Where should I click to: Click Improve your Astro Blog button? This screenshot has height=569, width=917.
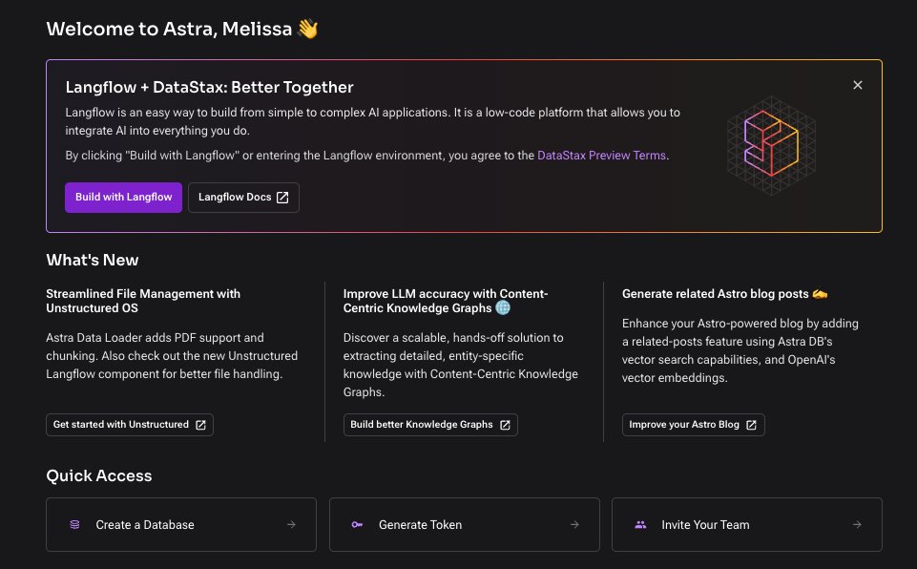(x=693, y=425)
